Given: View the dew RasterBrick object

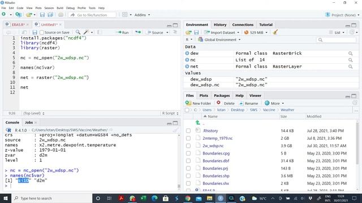Looking at the screenshot, I should point(351,54).
